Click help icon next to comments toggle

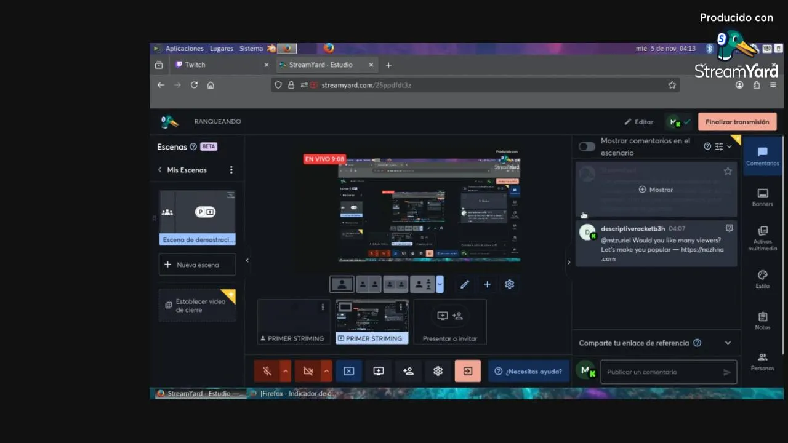coord(707,146)
